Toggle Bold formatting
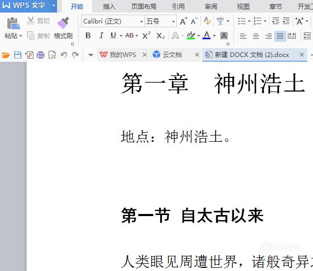313x271 pixels. coord(88,36)
